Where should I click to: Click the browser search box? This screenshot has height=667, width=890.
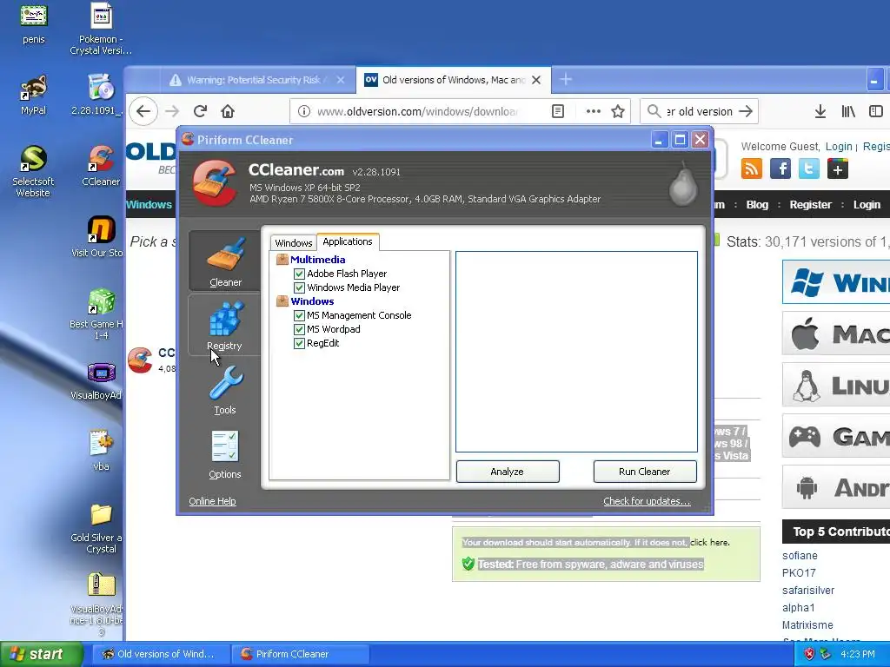click(700, 111)
